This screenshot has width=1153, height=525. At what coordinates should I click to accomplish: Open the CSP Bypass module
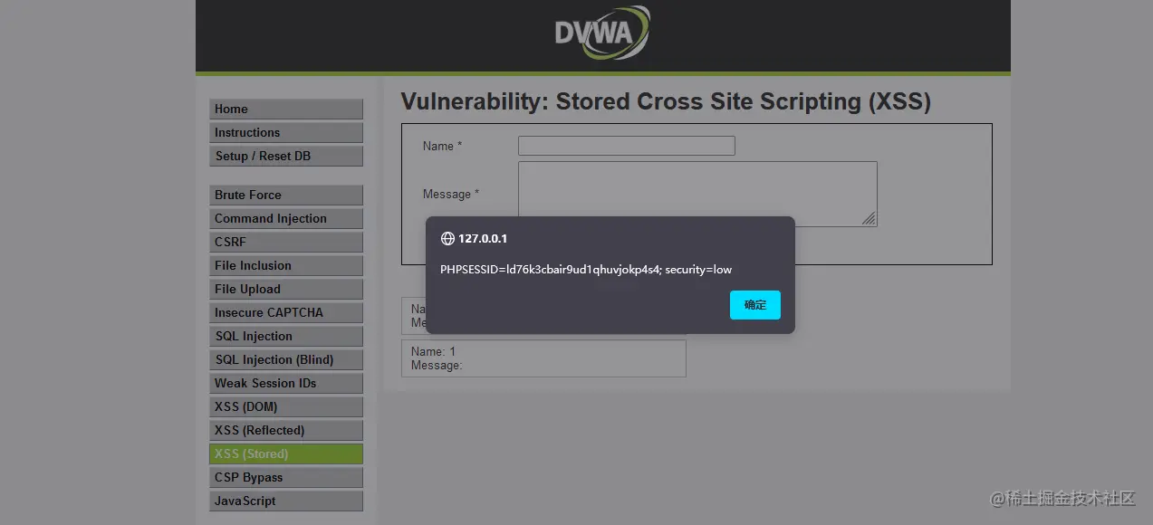click(286, 477)
